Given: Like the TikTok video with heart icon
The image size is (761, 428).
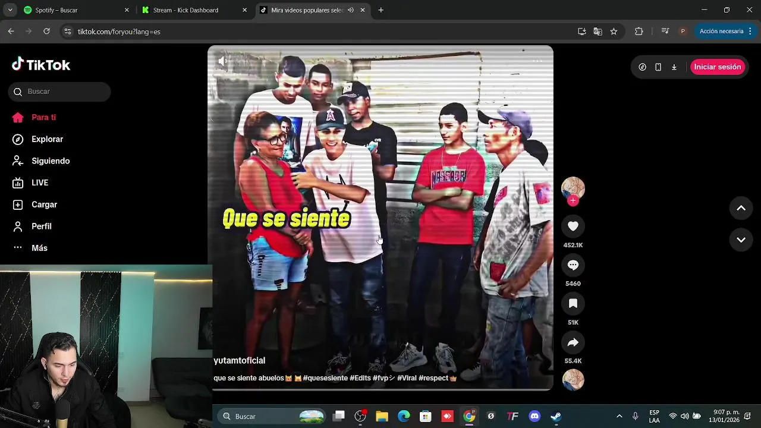Looking at the screenshot, I should (573, 226).
